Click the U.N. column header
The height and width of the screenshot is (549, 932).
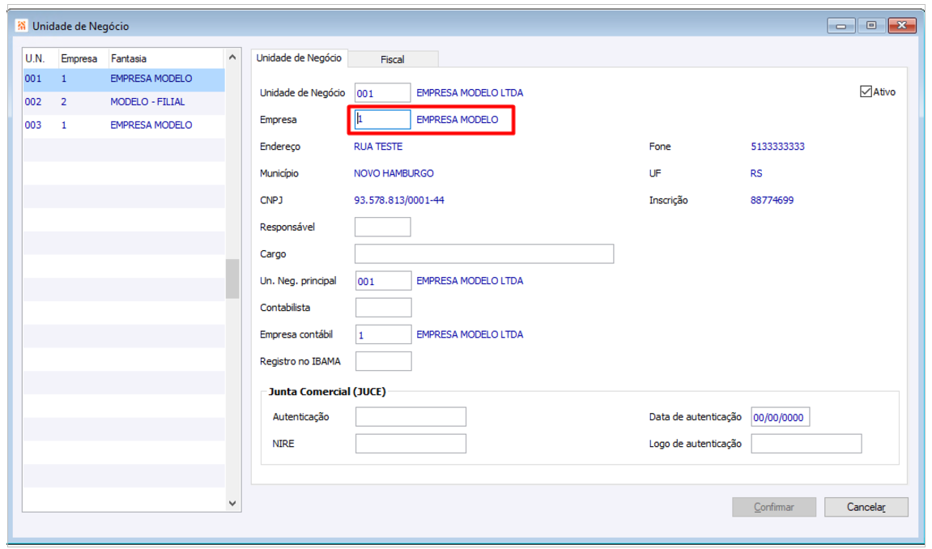(x=40, y=58)
